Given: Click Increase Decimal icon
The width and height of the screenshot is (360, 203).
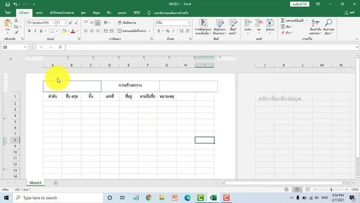Looking at the screenshot, I should pyautogui.click(x=181, y=31).
